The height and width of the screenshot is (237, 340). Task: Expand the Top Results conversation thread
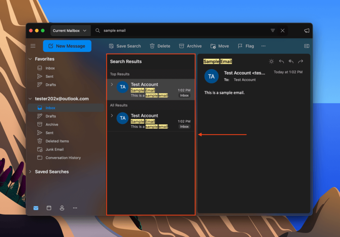pyautogui.click(x=112, y=84)
